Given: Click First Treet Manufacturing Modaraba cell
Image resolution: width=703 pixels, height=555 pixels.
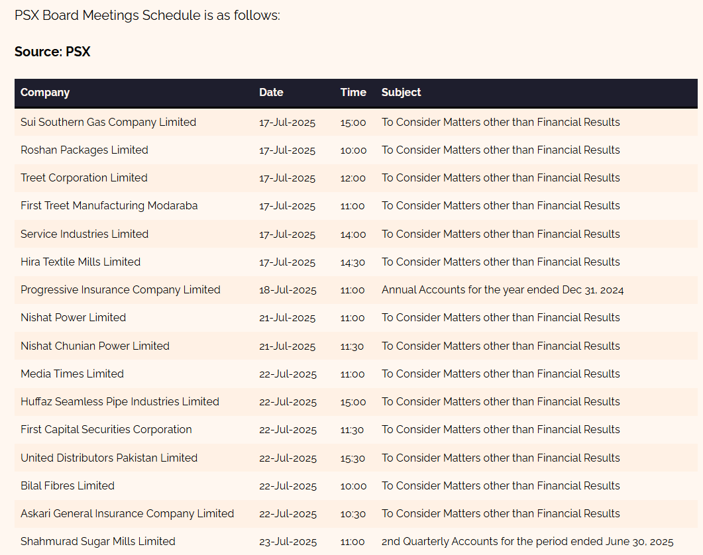Looking at the screenshot, I should pos(109,205).
